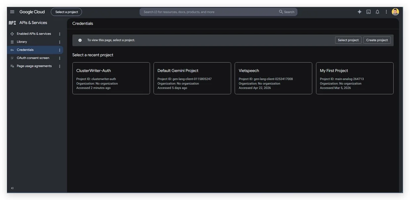Click 'Select a recent project' heading
This screenshot has height=200, width=410.
pyautogui.click(x=93, y=55)
